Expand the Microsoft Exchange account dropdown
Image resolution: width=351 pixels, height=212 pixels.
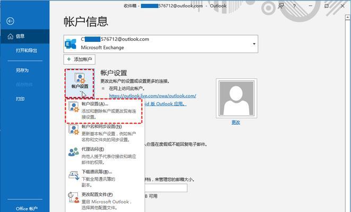coord(254,44)
